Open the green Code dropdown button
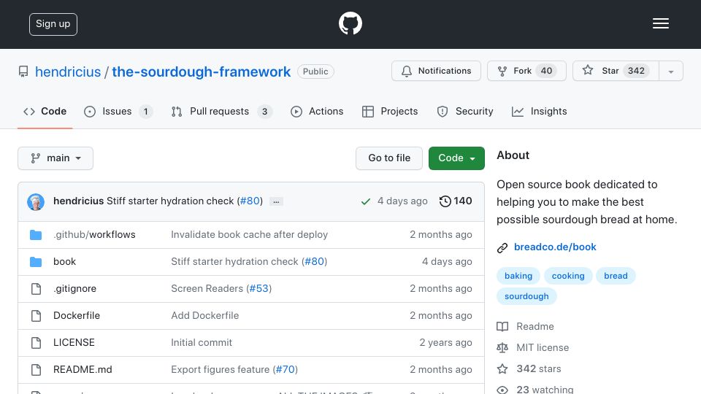The width and height of the screenshot is (701, 394). tap(456, 158)
